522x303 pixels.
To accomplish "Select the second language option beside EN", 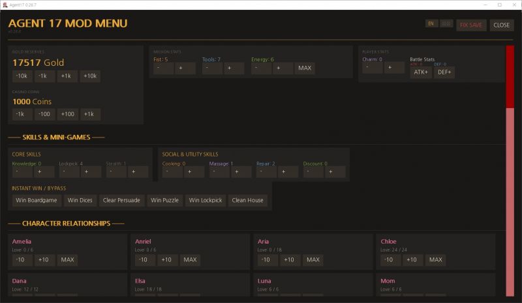I will pyautogui.click(x=446, y=23).
